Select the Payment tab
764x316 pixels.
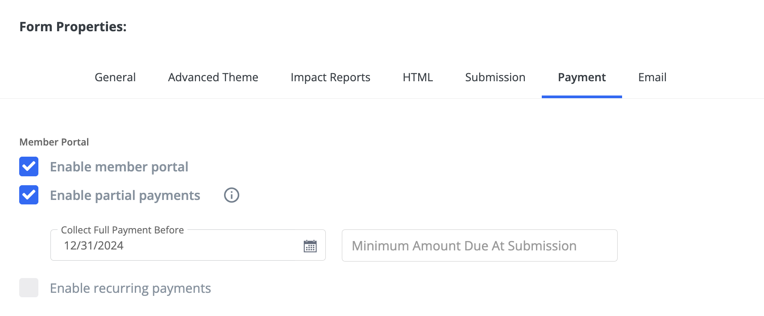pos(581,77)
